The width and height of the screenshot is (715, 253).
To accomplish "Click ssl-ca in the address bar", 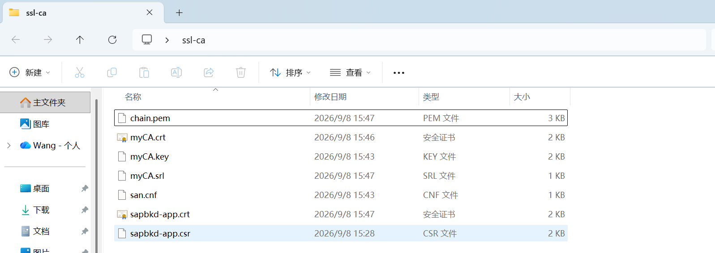I will (193, 40).
